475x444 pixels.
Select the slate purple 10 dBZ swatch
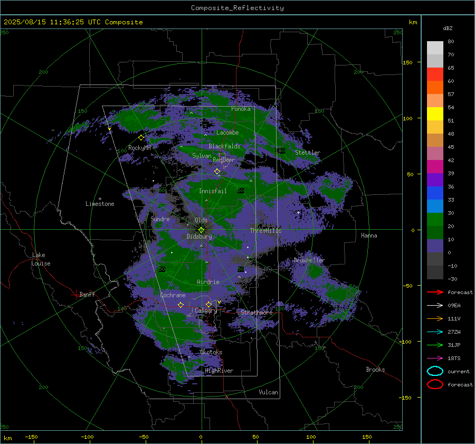click(435, 246)
